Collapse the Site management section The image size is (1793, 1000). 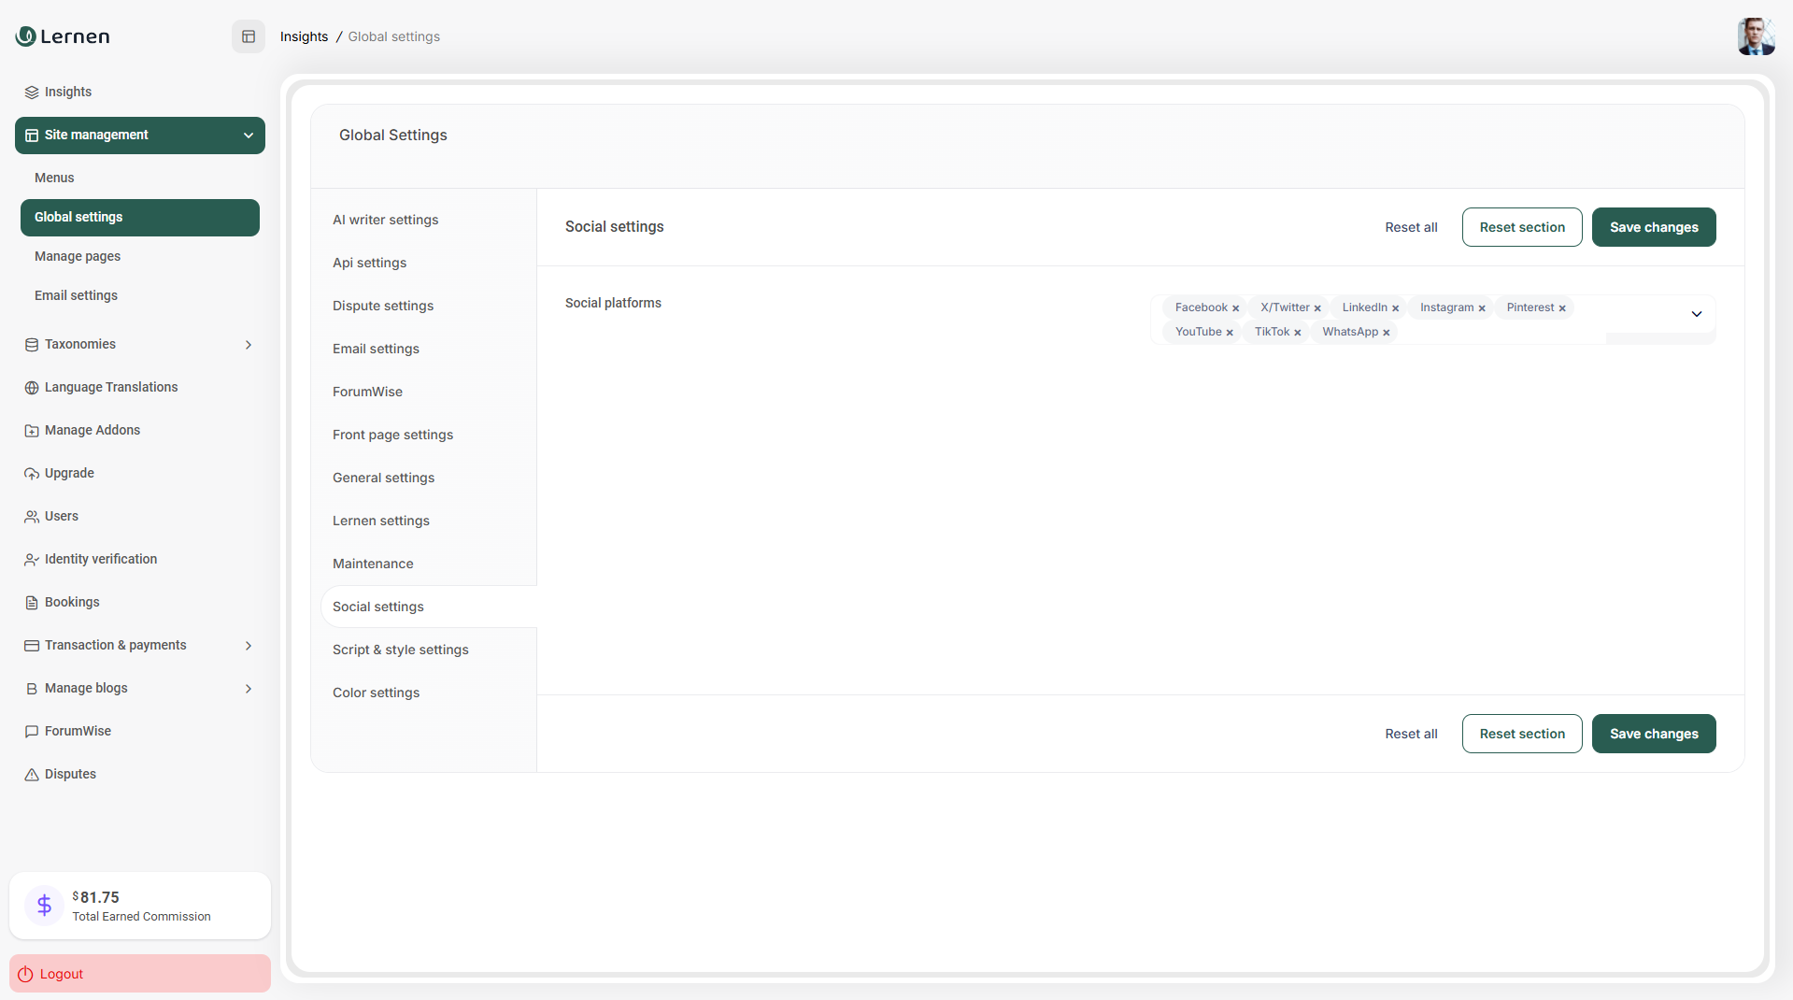[249, 136]
